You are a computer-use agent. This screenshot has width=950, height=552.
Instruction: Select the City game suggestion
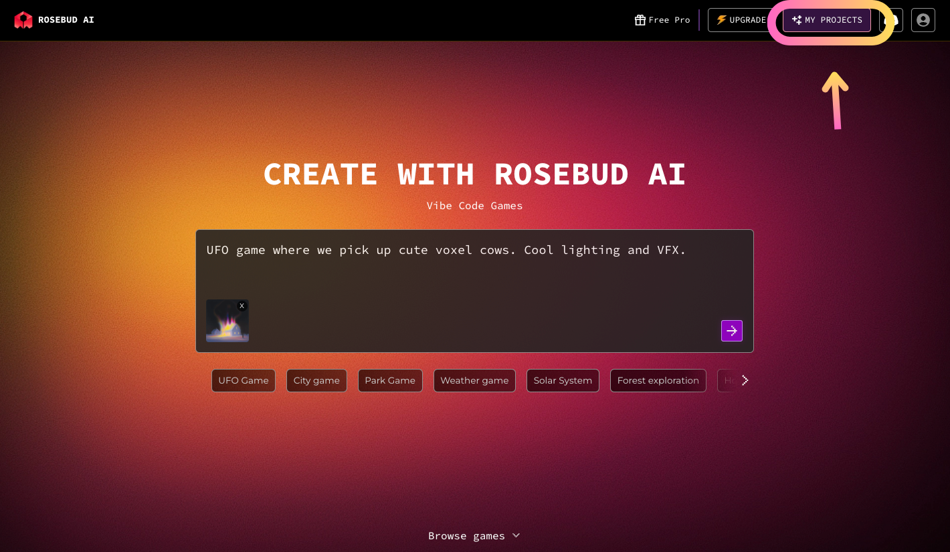click(316, 380)
